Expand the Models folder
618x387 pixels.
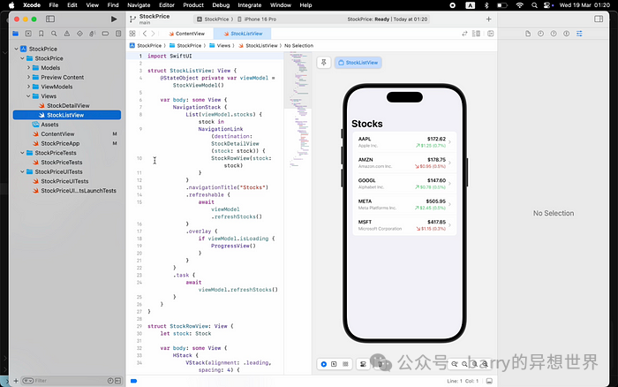point(28,67)
